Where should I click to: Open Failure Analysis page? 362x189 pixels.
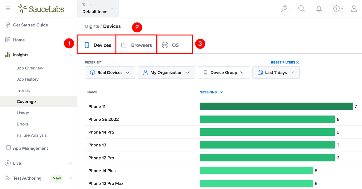pos(32,135)
